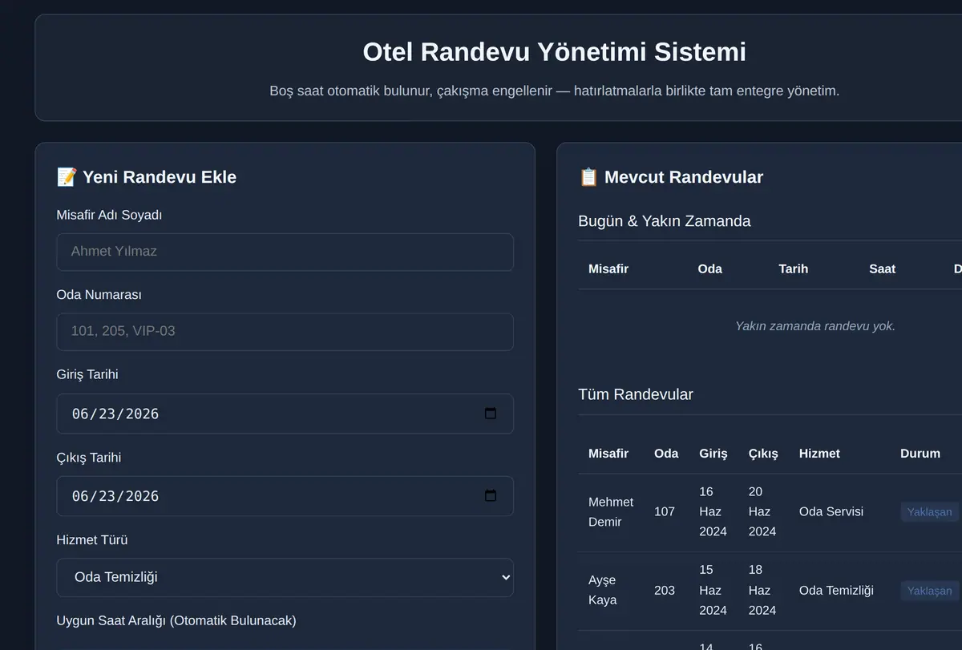
Task: Click the Tüm Randevular section heading
Action: tap(636, 394)
